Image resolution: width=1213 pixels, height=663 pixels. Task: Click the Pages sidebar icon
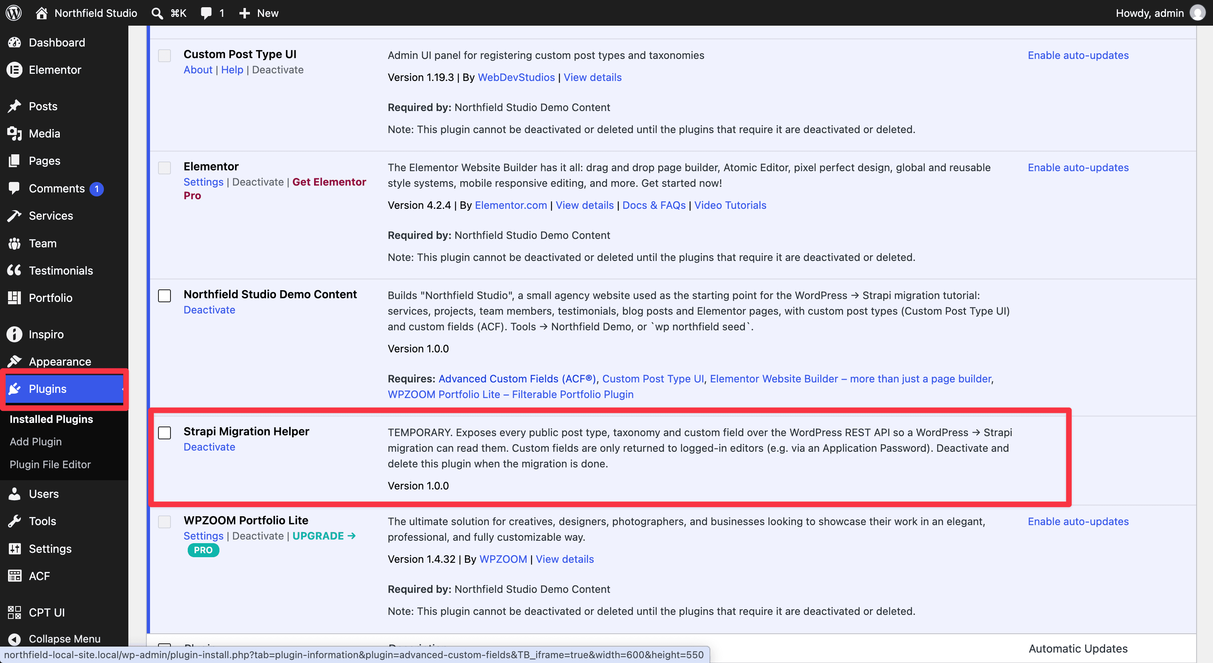[x=14, y=161]
